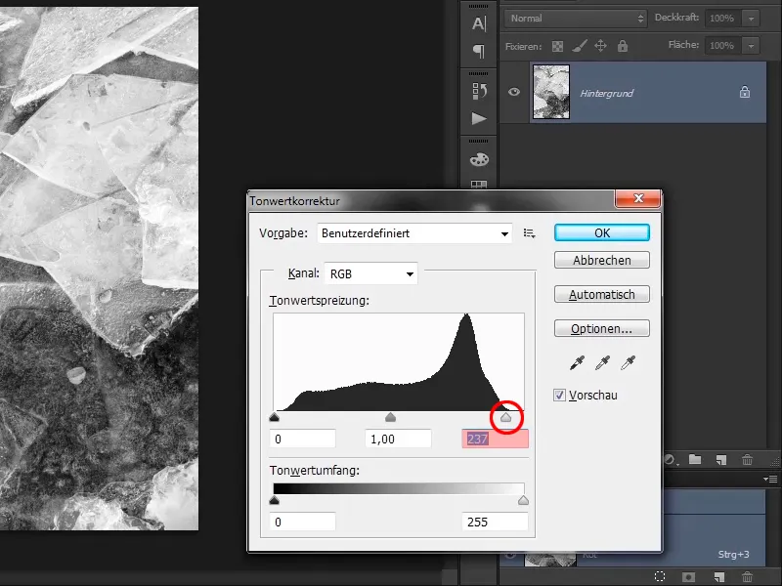Image resolution: width=782 pixels, height=586 pixels.
Task: Save selection as channel icon
Action: pyautogui.click(x=689, y=576)
